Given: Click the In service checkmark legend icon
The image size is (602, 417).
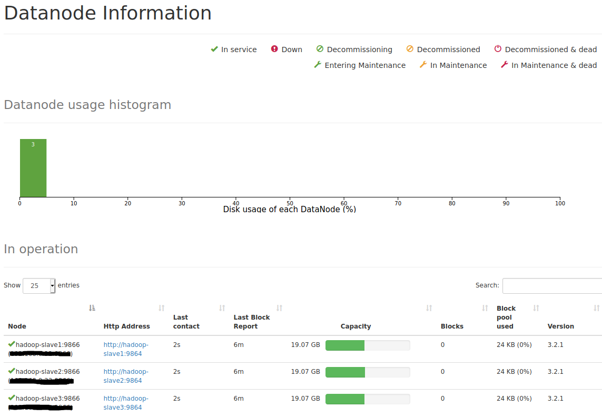Looking at the screenshot, I should (x=214, y=49).
